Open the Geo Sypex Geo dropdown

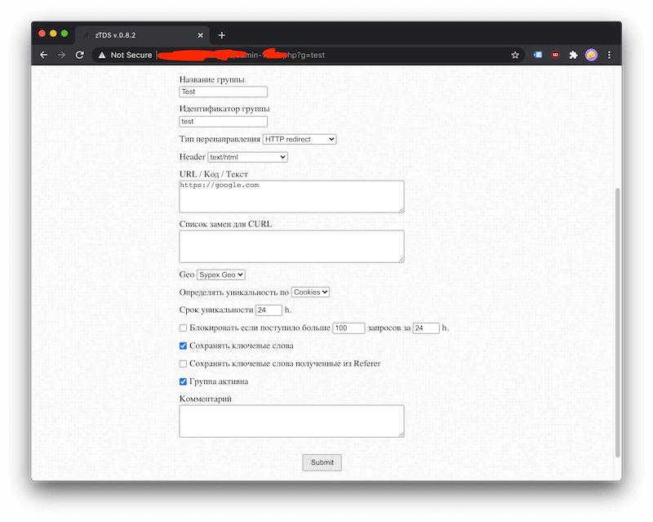[220, 275]
